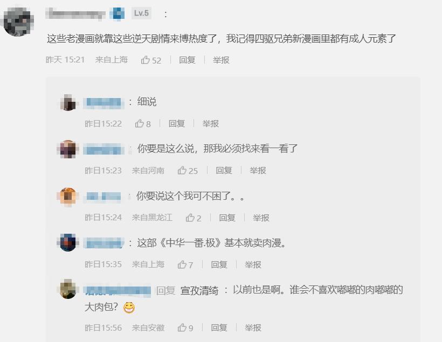Click the Lv.5 level badge
This screenshot has width=442, height=342.
(141, 13)
